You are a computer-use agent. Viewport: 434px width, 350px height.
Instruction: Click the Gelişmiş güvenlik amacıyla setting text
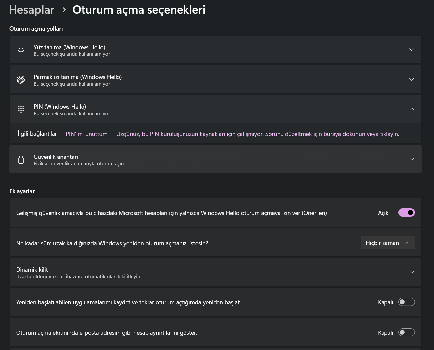click(x=172, y=213)
